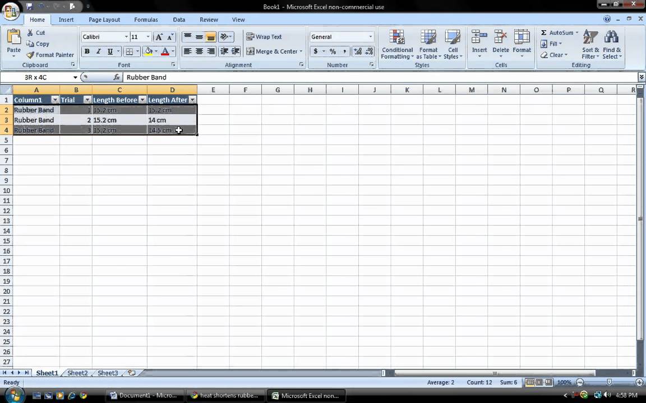
Task: Apply percent style format
Action: 333,51
